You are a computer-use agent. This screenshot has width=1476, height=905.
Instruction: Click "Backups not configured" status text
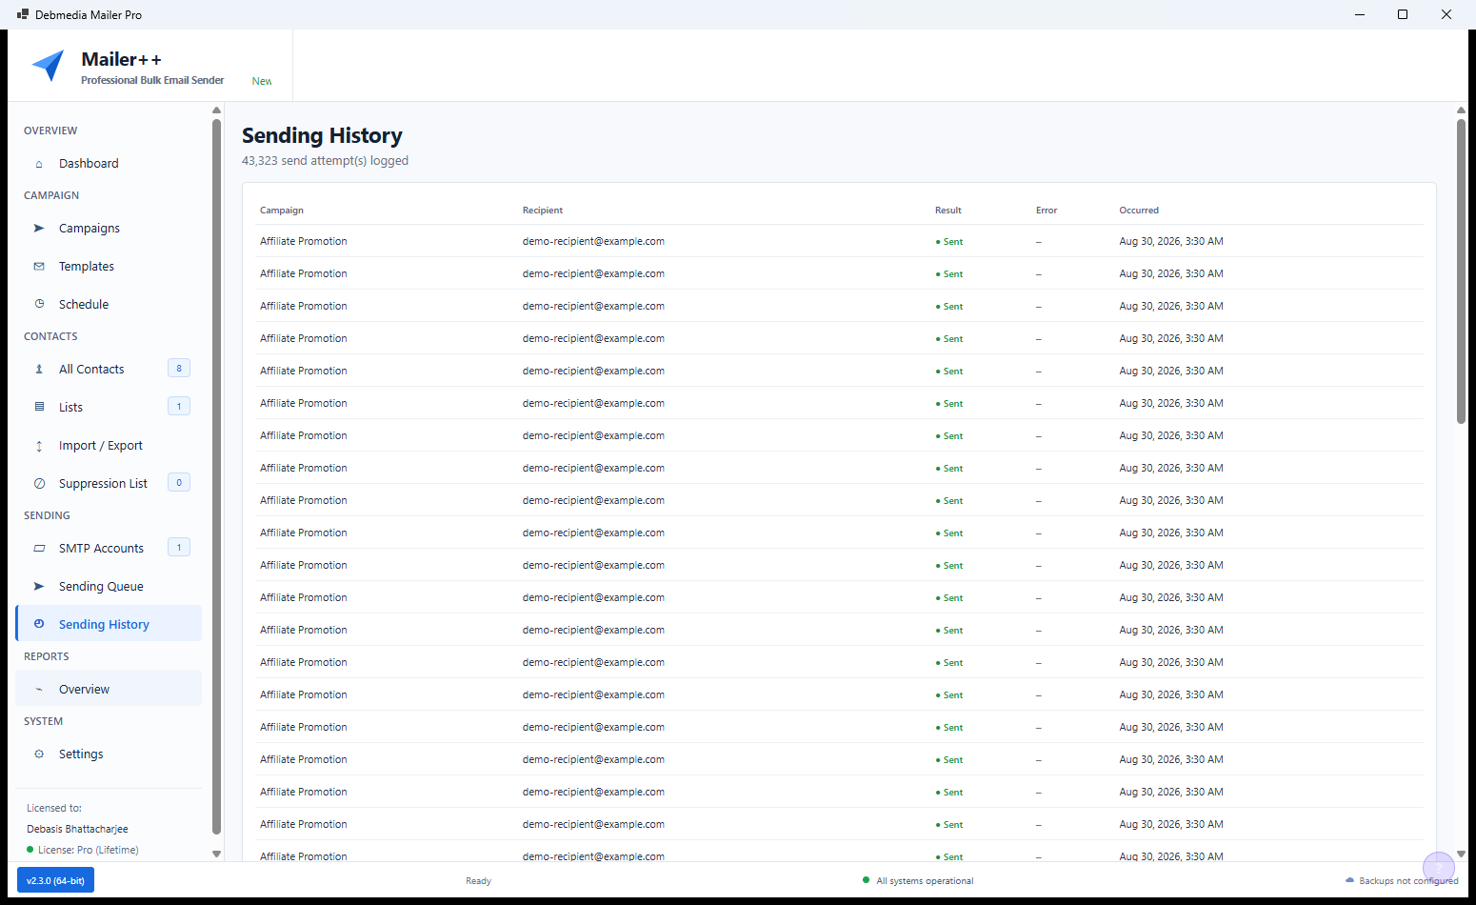1408,881
